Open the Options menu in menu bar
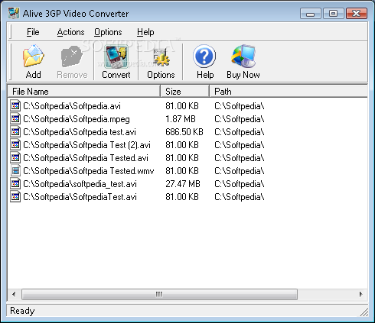The width and height of the screenshot is (375, 323). click(x=108, y=32)
